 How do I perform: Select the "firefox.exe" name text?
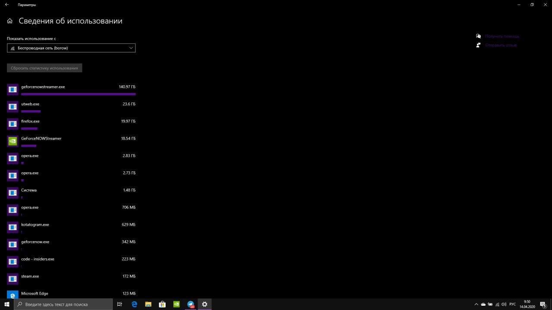pos(30,121)
